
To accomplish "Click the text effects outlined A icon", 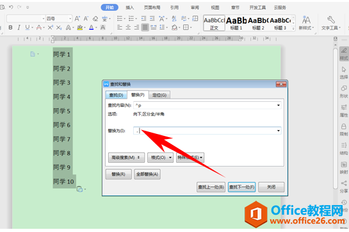I will tap(69, 28).
